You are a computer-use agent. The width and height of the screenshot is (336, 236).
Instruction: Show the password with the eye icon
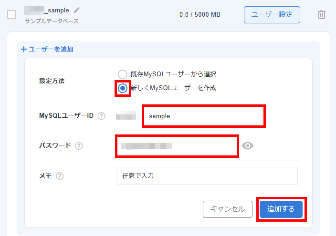point(247,146)
